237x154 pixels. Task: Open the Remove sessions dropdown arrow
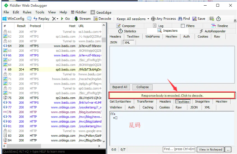tap(58, 19)
